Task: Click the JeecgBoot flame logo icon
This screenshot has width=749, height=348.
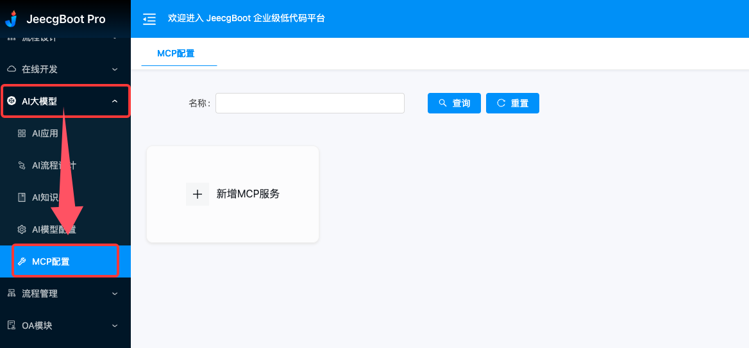Action: tap(12, 19)
